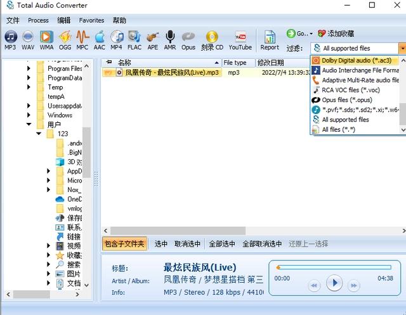Image resolution: width=406 pixels, height=315 pixels.
Task: Open the 文件 menu
Action: [13, 20]
